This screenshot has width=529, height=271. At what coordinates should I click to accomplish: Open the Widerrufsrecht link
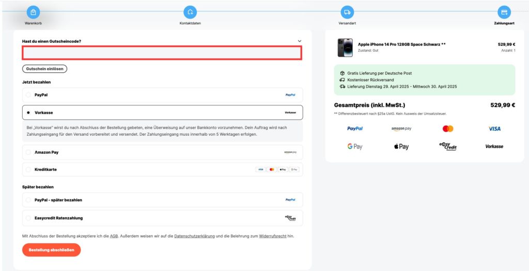273,236
